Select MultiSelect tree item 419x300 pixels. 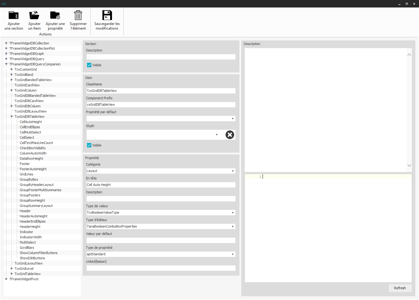coord(28,242)
